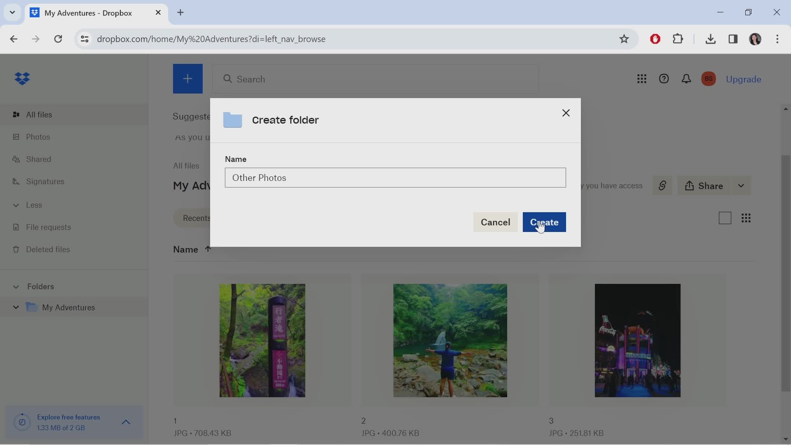The image size is (791, 445).
Task: Toggle the My Adventures folder in sidebar
Action: click(15, 307)
